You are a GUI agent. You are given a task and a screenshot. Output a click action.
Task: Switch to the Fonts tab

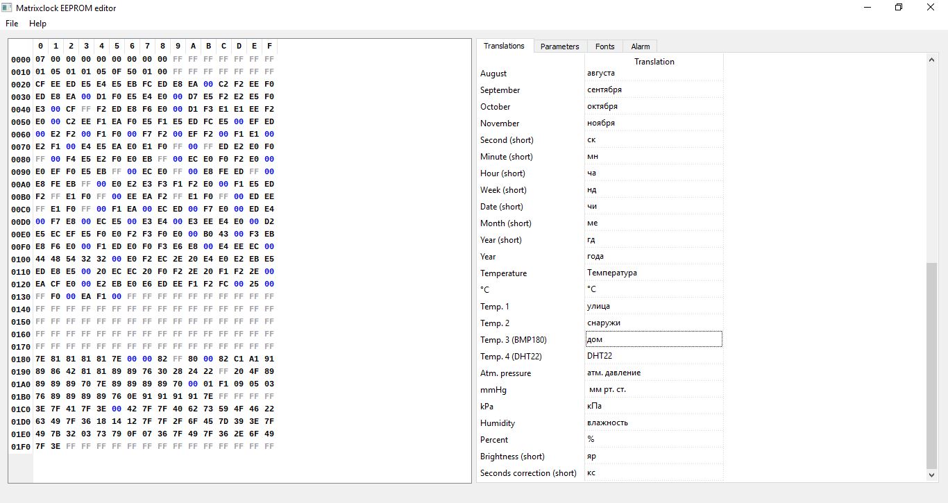click(x=604, y=46)
